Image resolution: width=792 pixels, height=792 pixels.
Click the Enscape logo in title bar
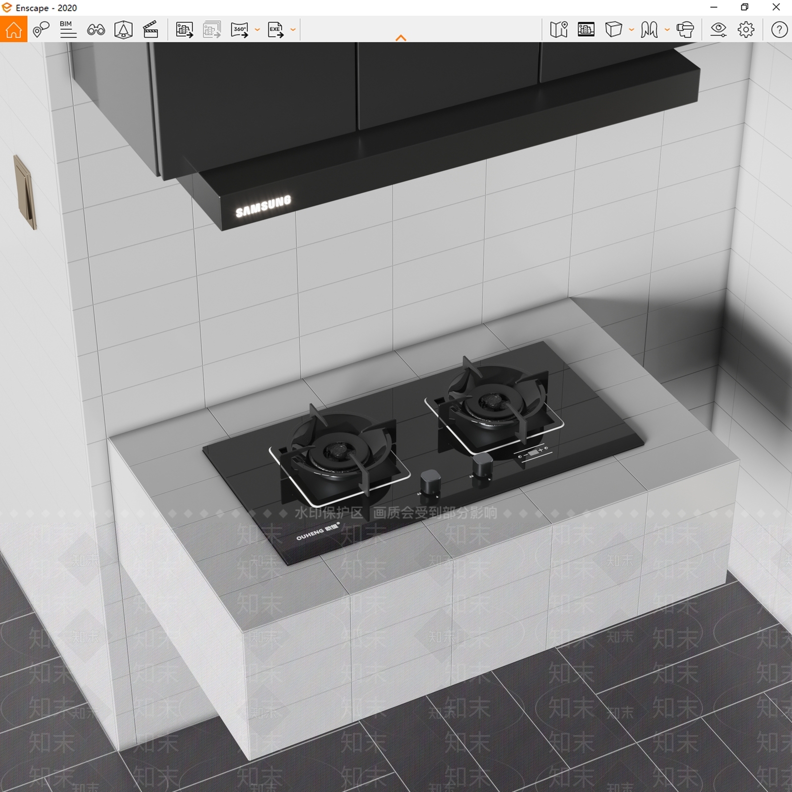point(7,7)
